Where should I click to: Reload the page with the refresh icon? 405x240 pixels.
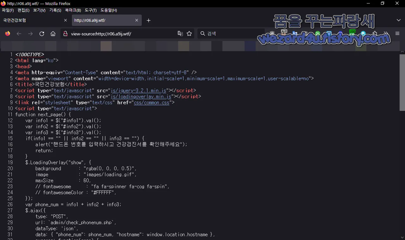(x=42, y=34)
